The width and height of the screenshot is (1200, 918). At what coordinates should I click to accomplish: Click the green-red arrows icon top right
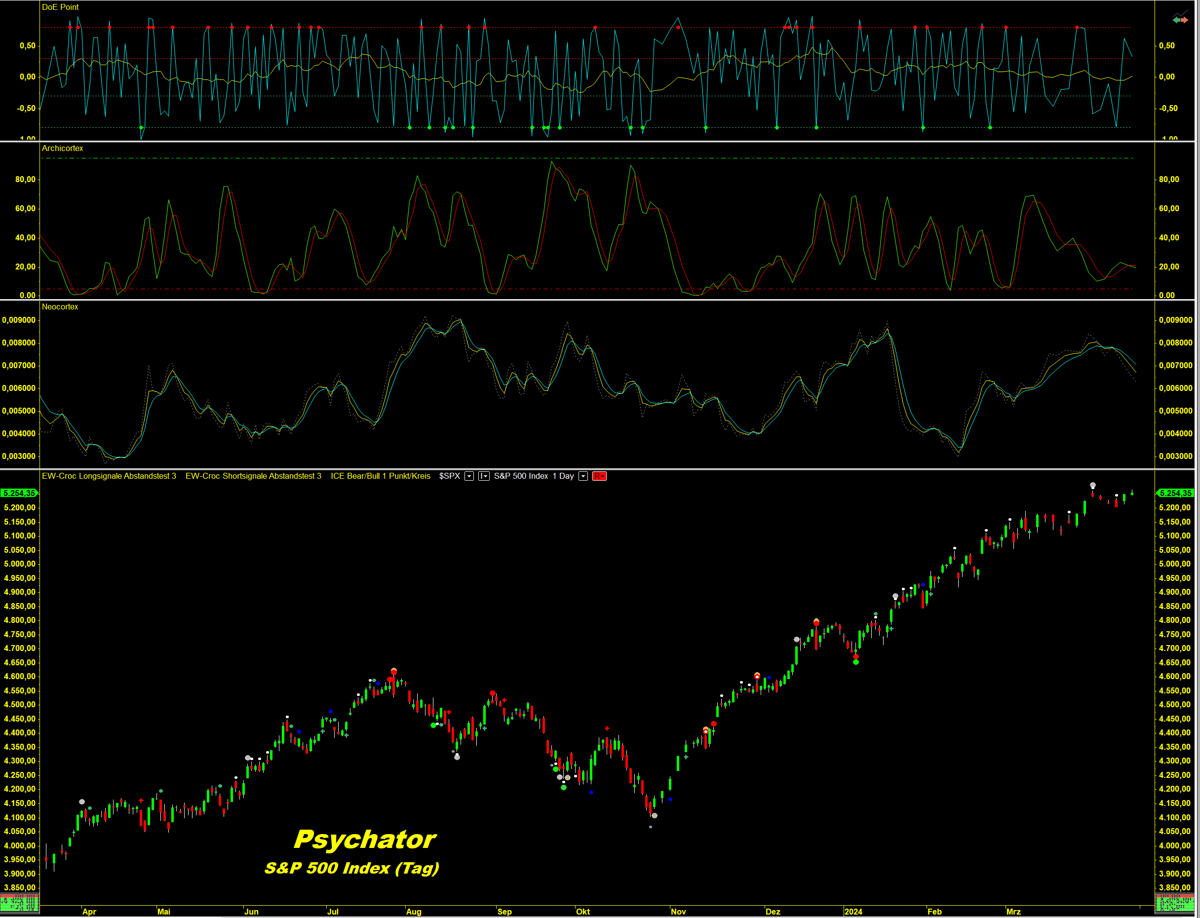point(1180,20)
